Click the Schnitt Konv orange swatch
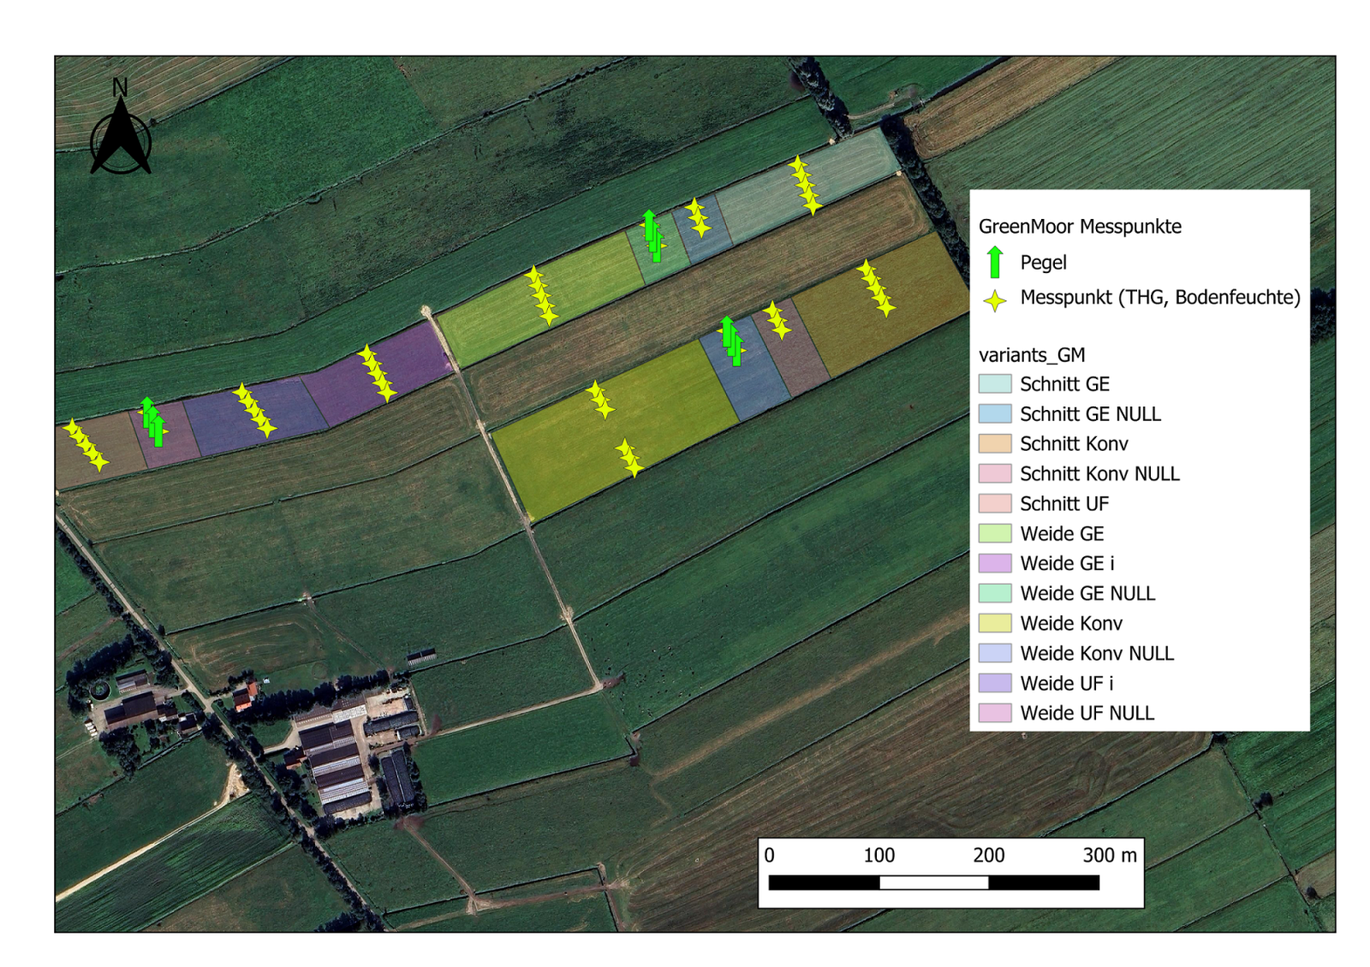The height and width of the screenshot is (967, 1370). point(995,443)
